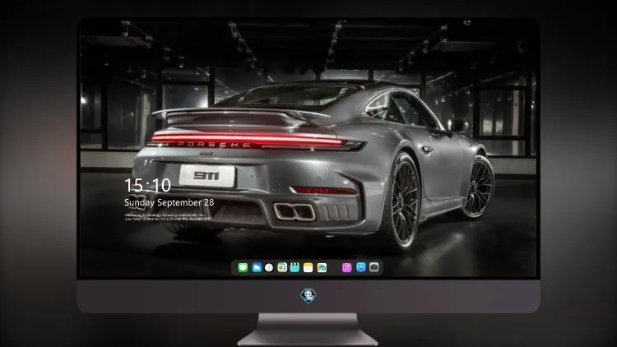The image size is (617, 347).
Task: Open the Photos gallery app in the dock
Action: coord(322,267)
